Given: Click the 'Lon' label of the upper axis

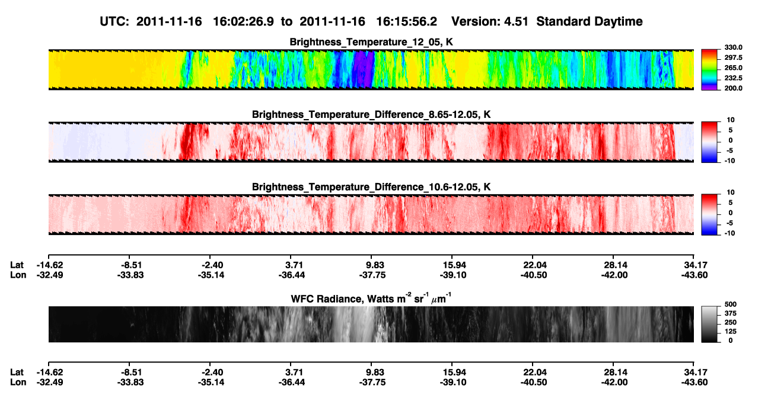Looking at the screenshot, I should point(18,275).
